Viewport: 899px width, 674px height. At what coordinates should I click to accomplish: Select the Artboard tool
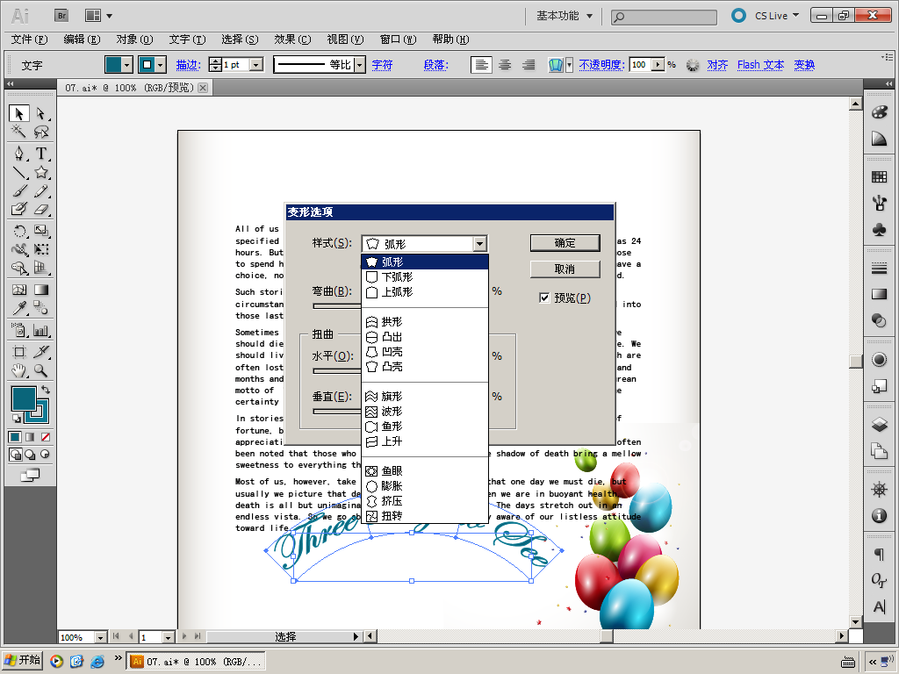(19, 352)
